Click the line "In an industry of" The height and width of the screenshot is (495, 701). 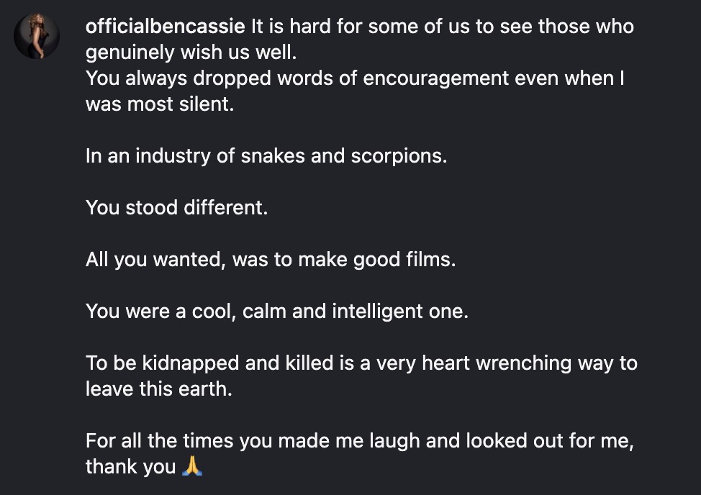266,155
